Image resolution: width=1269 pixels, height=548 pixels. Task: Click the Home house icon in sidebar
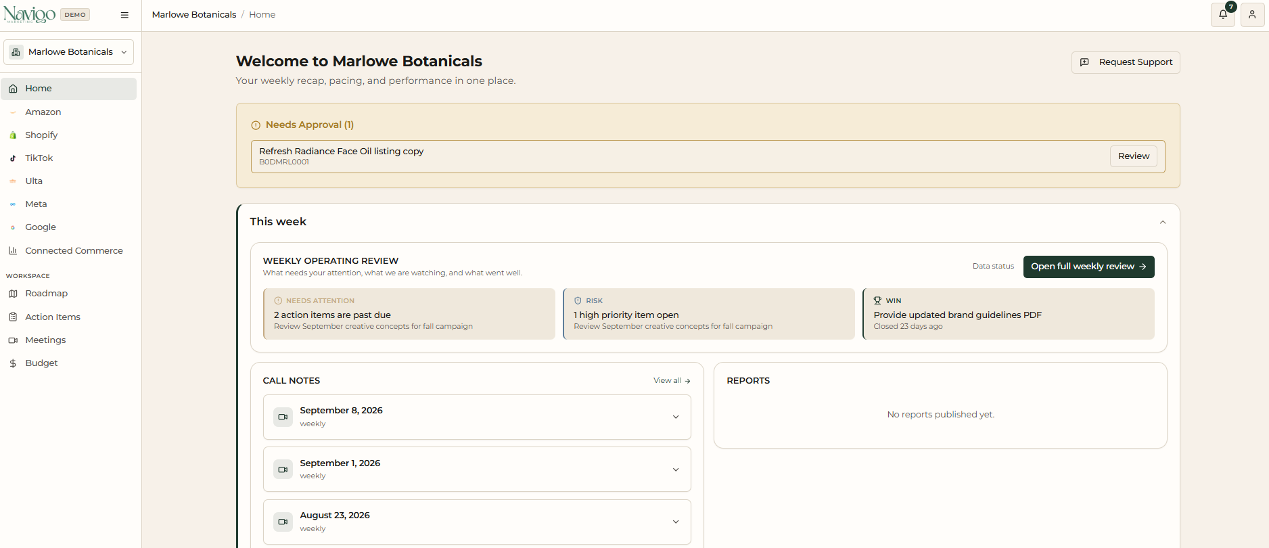point(13,89)
